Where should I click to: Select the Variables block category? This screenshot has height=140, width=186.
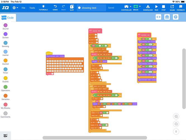[6, 97]
